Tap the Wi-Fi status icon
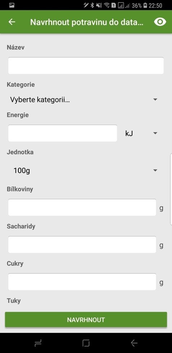 pos(107,5)
